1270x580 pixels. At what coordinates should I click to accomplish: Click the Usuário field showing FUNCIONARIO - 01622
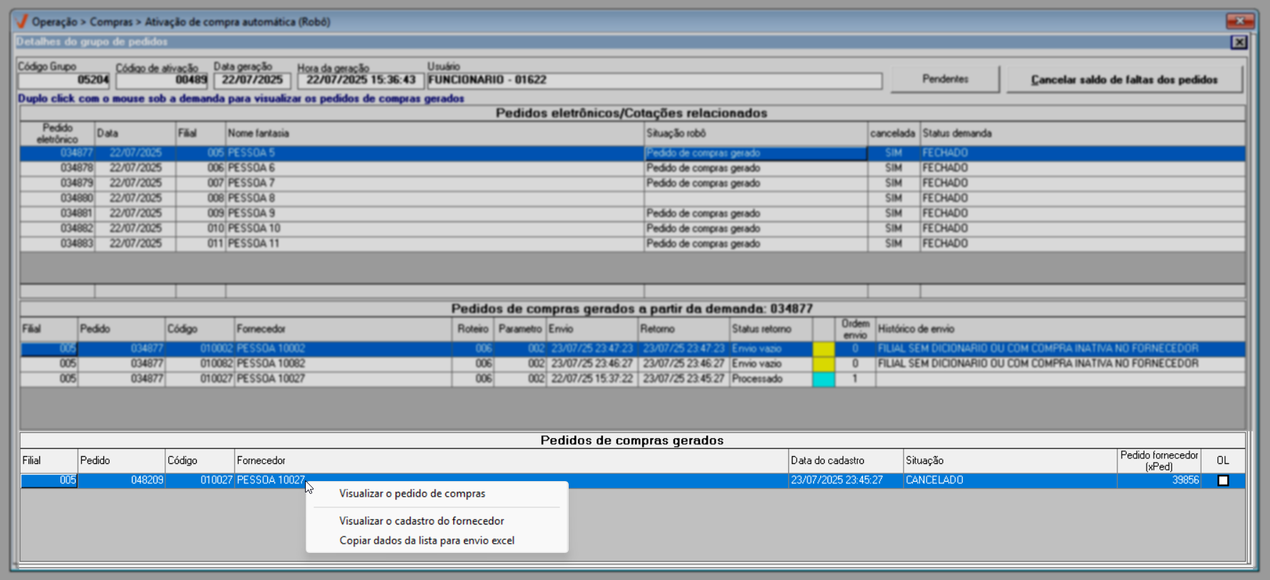[x=653, y=80]
